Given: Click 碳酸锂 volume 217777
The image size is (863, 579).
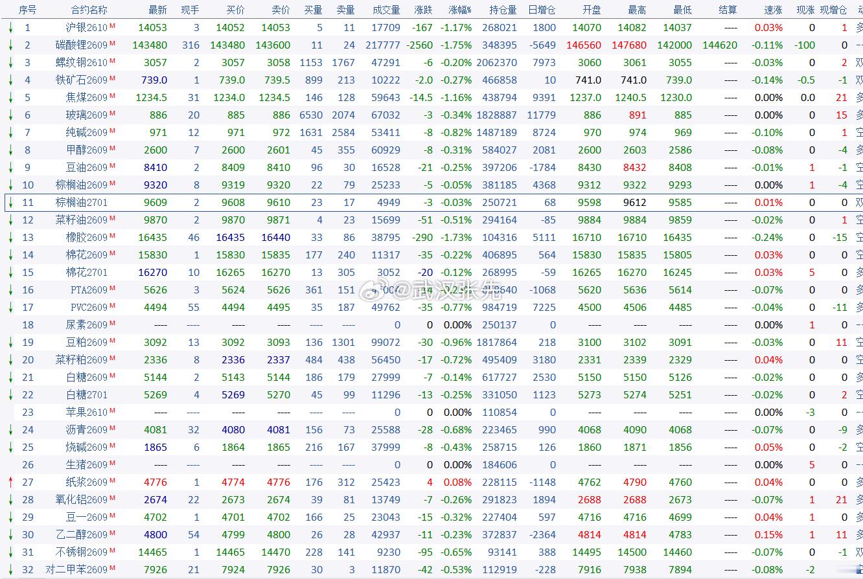Looking at the screenshot, I should 383,45.
